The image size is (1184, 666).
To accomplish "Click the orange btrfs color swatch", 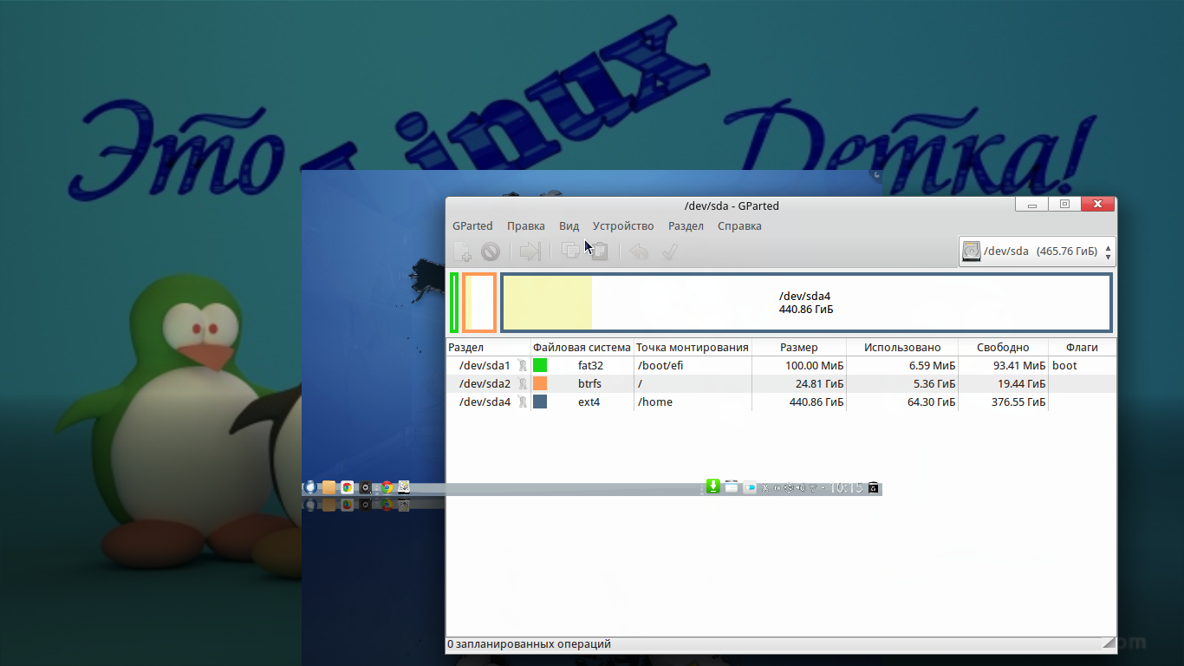I will point(540,384).
